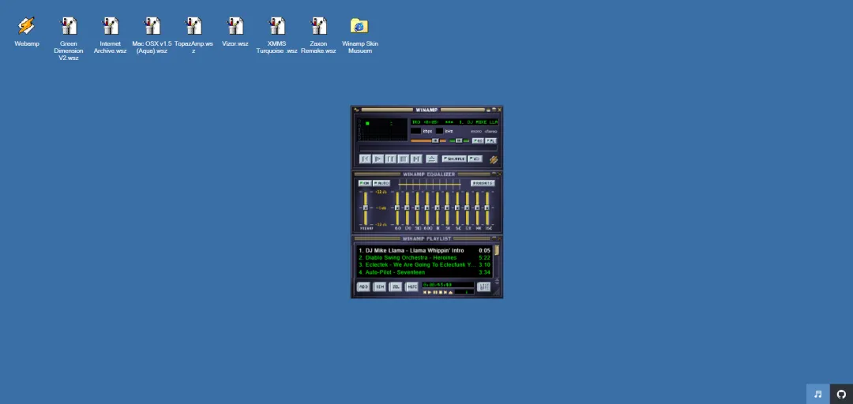Viewport: 853px width, 404px height.
Task: Click the equalizer curve graph display
Action: tap(429, 185)
